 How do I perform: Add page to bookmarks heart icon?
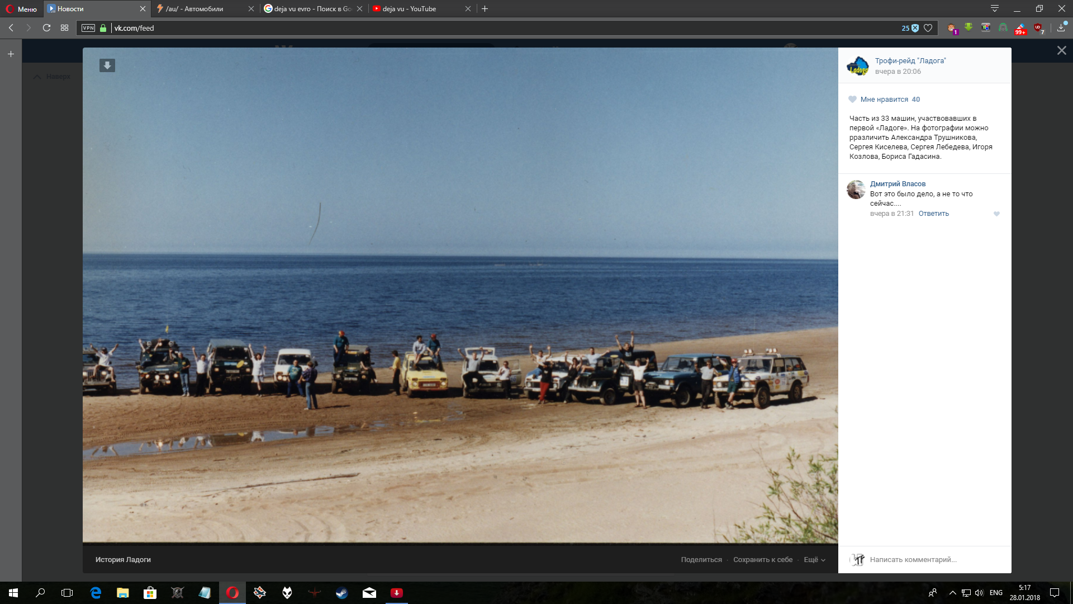coord(928,28)
